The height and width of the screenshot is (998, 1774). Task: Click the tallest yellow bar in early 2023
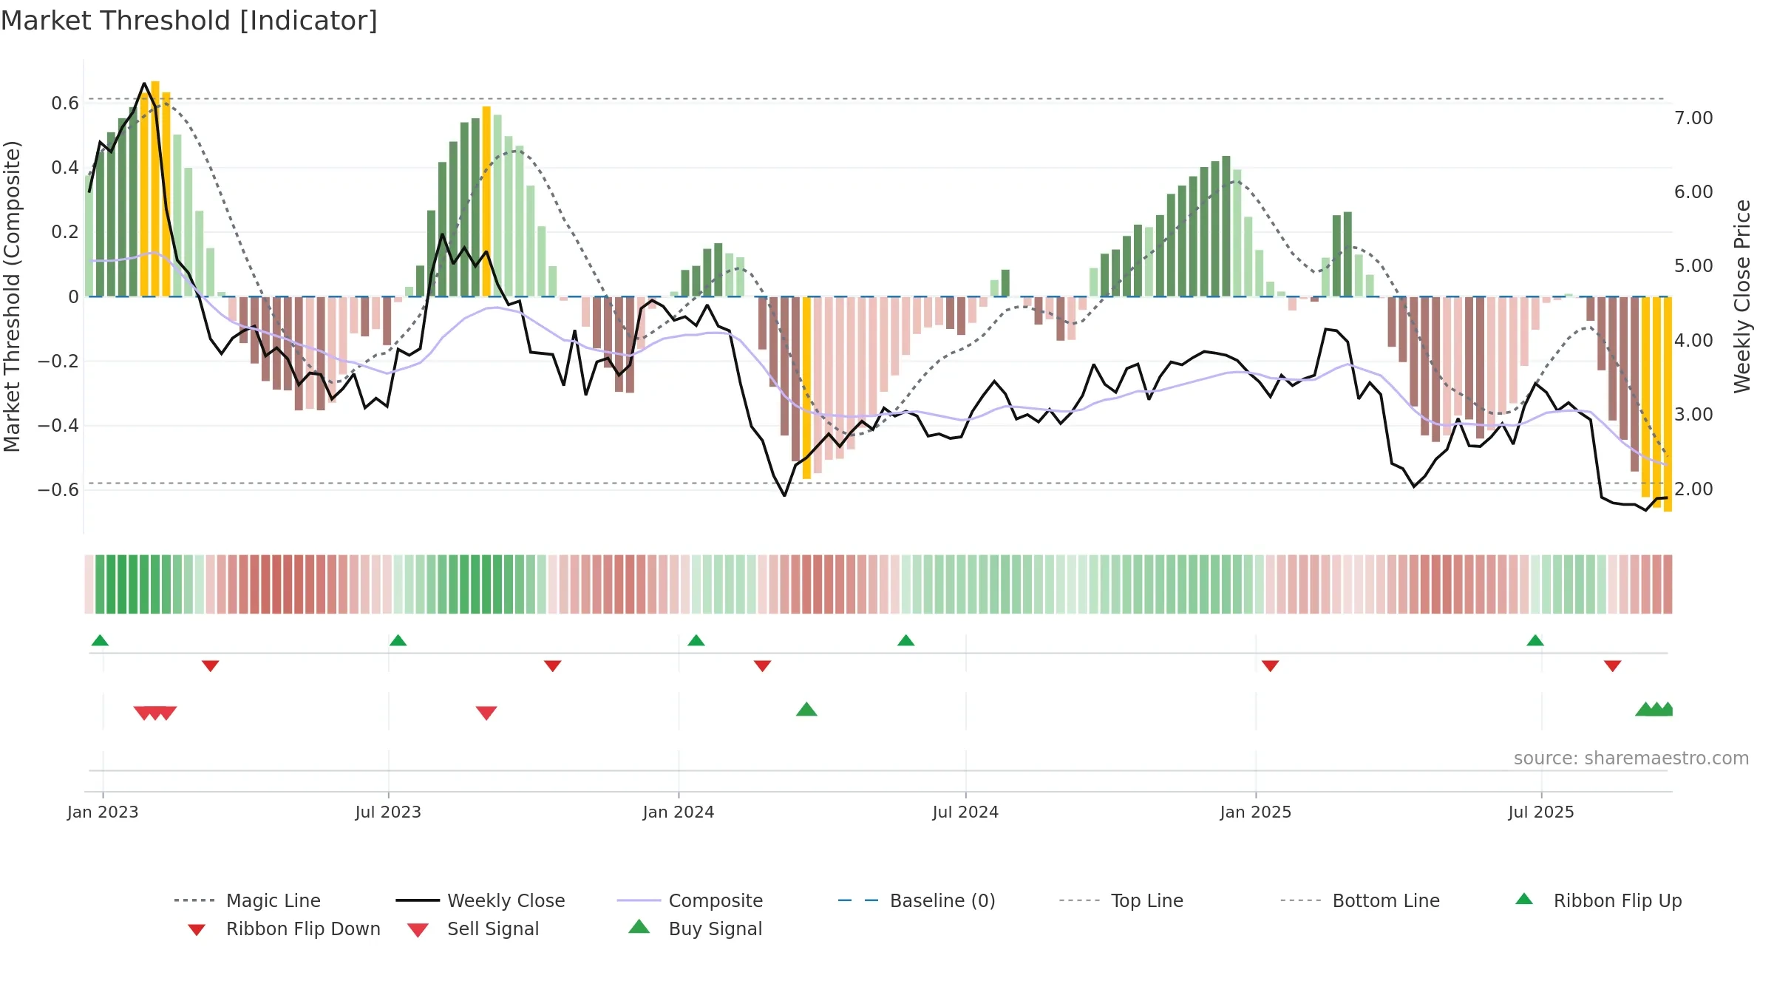(x=155, y=189)
